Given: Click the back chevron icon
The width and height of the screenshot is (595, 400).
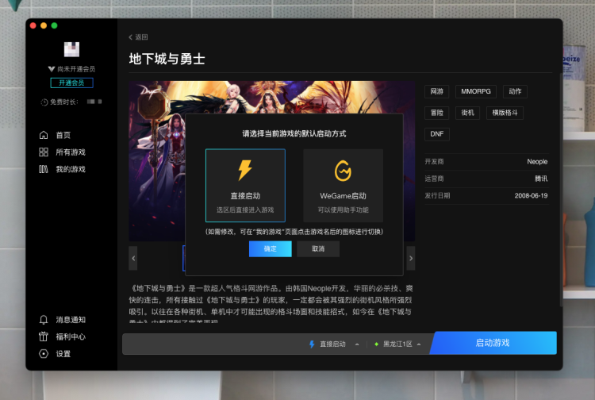Looking at the screenshot, I should (x=131, y=37).
